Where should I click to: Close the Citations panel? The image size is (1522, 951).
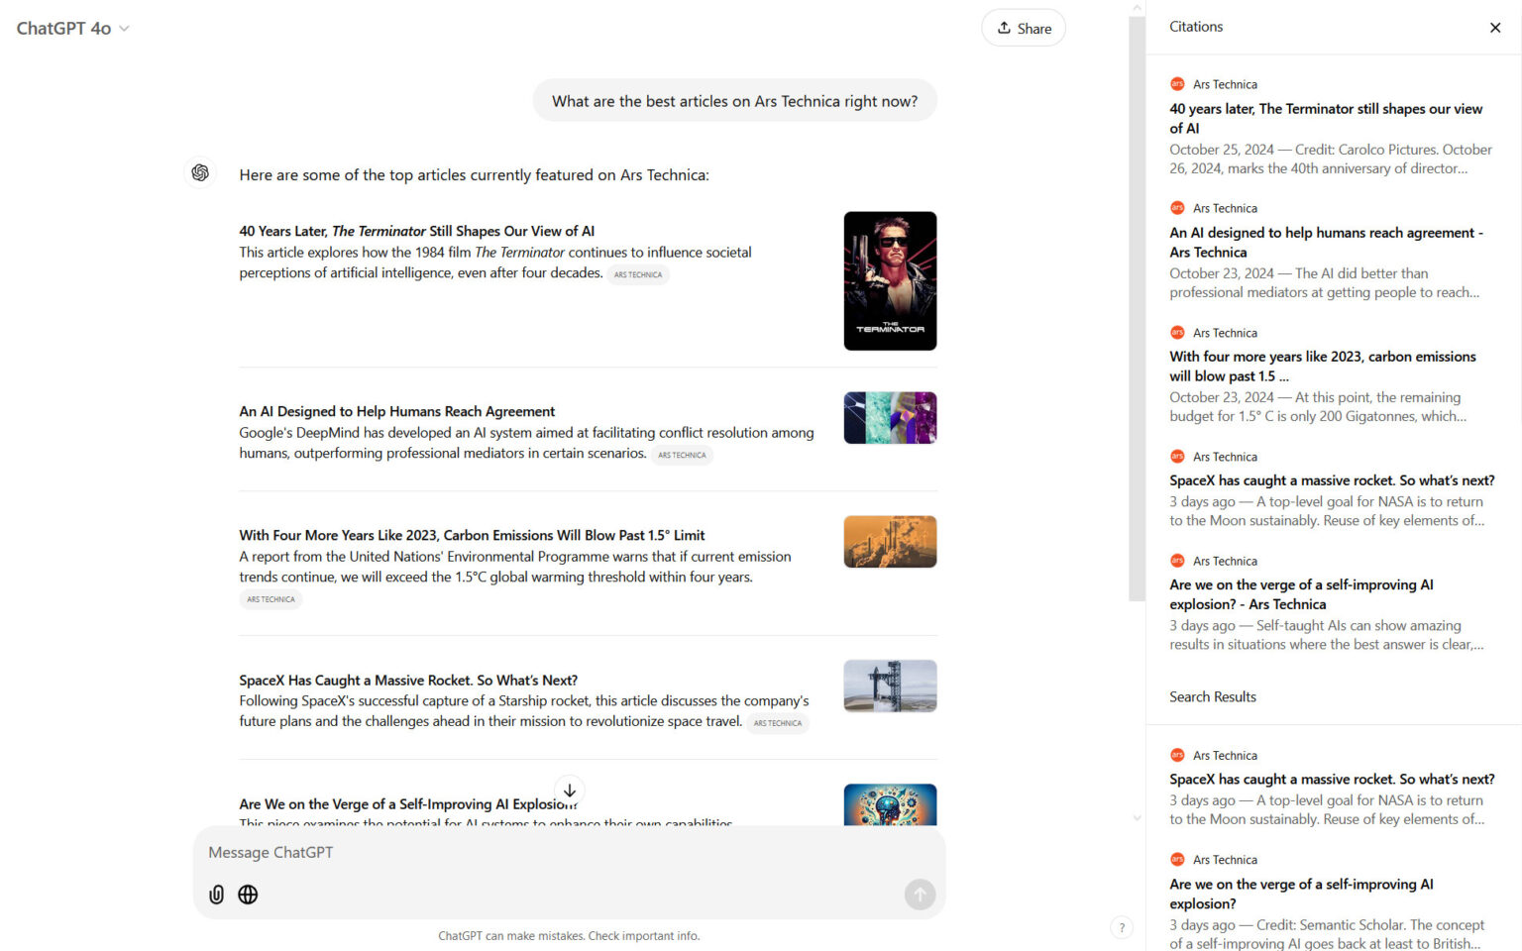(x=1494, y=28)
